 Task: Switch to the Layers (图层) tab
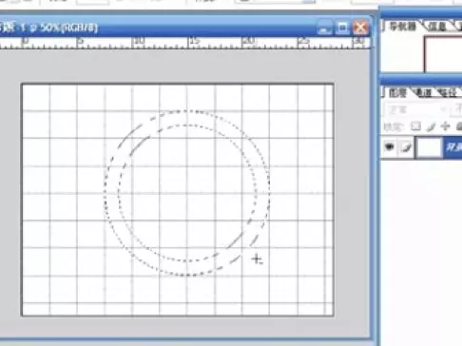pos(397,92)
